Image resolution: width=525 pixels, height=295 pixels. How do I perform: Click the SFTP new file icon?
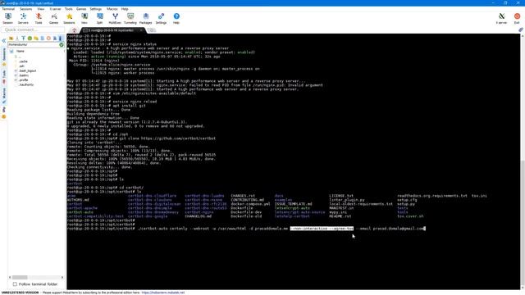coord(42,39)
